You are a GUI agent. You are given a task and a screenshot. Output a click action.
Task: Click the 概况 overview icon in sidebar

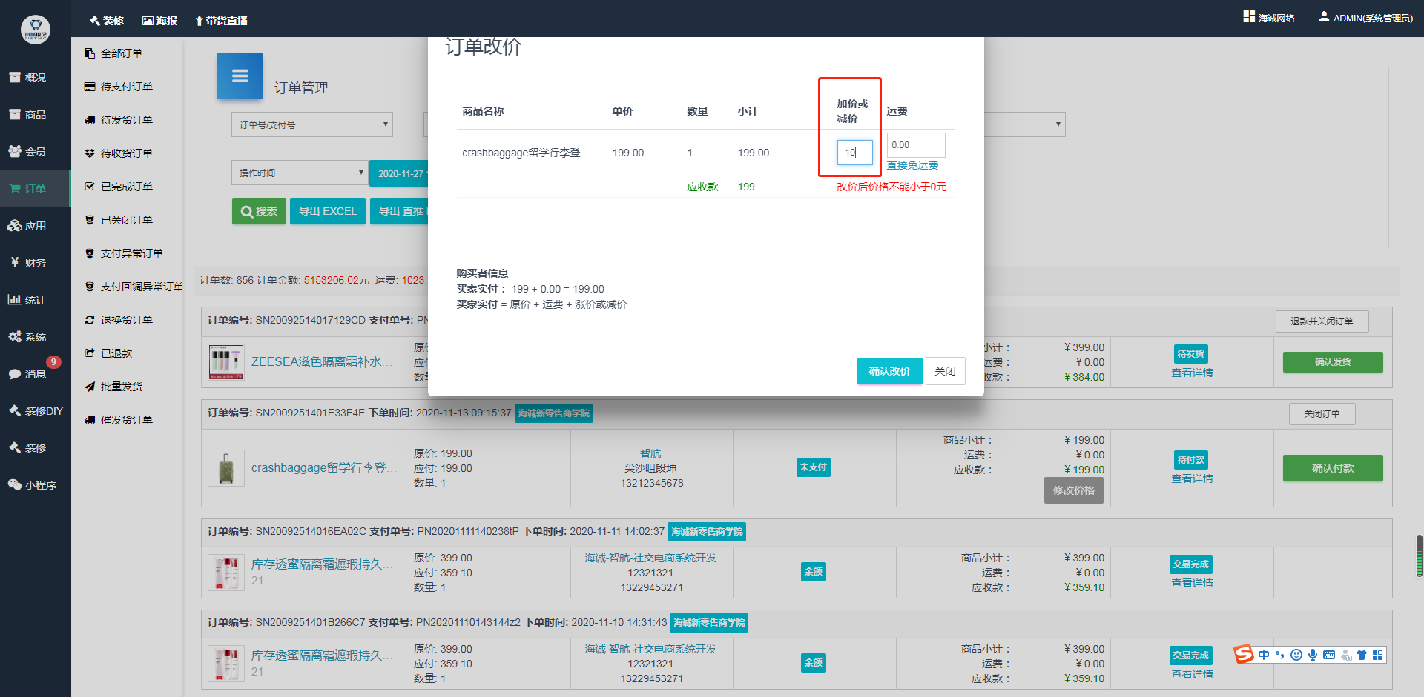coord(15,78)
